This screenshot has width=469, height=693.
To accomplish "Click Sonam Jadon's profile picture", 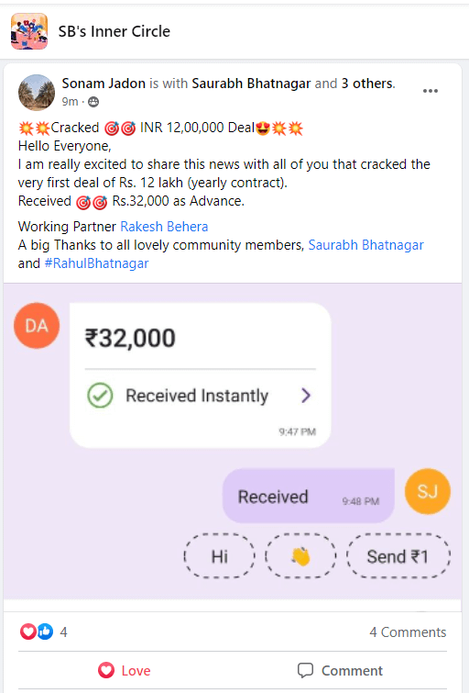I will [36, 93].
